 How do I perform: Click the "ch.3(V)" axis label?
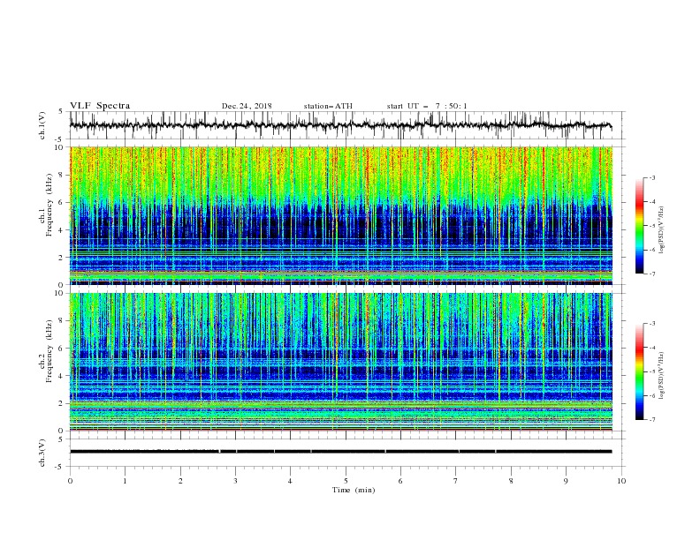[42, 453]
